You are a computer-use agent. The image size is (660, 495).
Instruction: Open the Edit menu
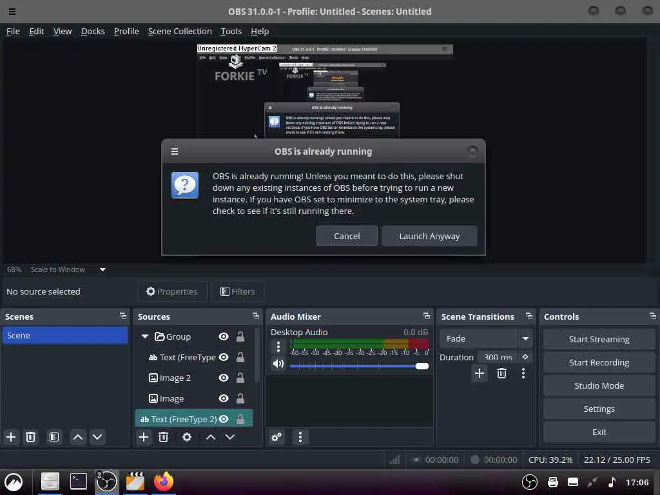pyautogui.click(x=36, y=31)
